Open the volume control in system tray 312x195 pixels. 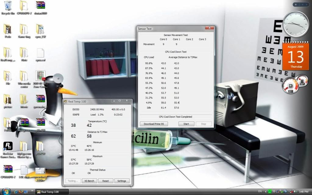pyautogui.click(x=295, y=191)
